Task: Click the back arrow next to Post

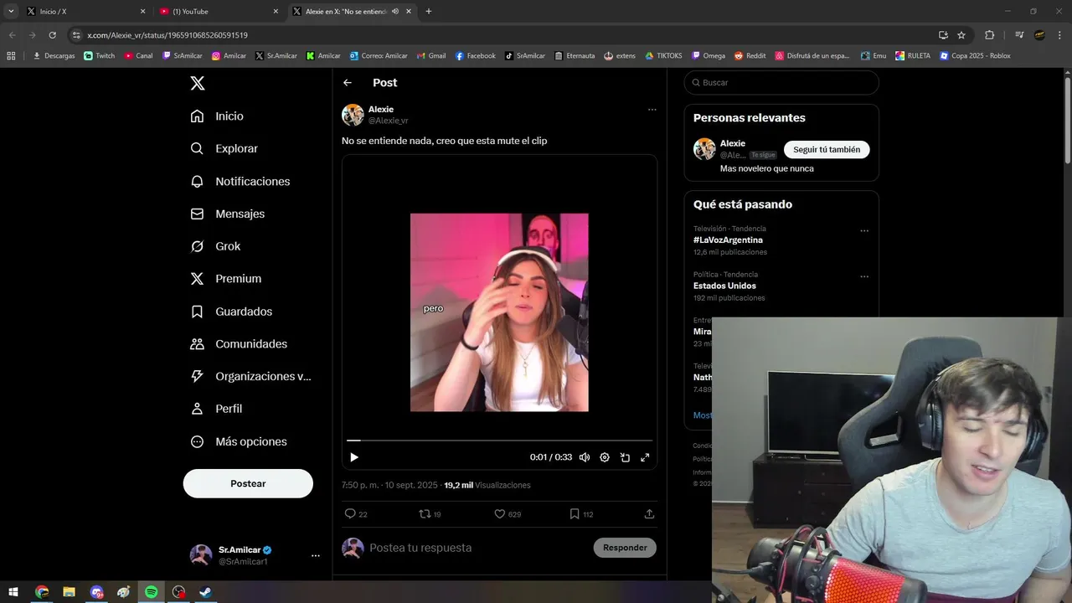Action: pos(348,83)
